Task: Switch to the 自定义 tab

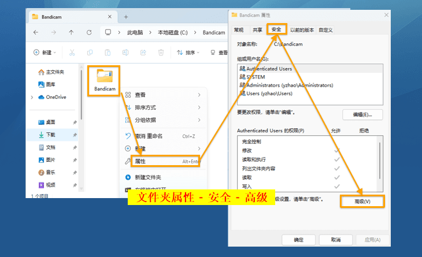Action: click(325, 30)
